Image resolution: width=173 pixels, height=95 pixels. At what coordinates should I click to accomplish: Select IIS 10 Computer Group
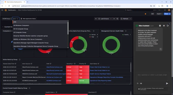pos(40,29)
